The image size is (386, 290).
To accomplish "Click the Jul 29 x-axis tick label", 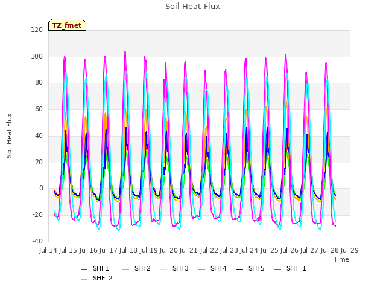I will 350,251.
